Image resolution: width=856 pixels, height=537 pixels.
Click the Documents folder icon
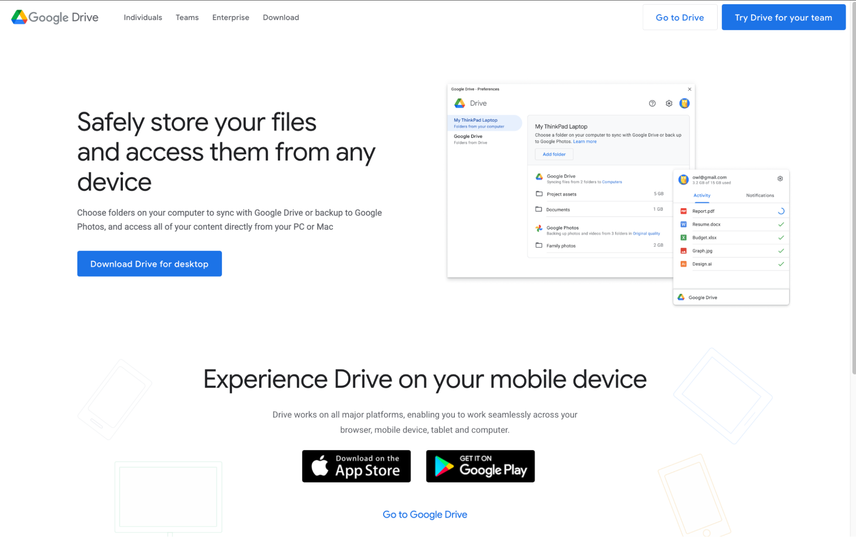[539, 209]
